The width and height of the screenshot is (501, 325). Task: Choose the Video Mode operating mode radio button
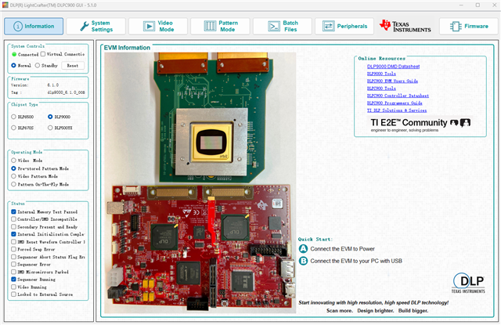pos(13,160)
